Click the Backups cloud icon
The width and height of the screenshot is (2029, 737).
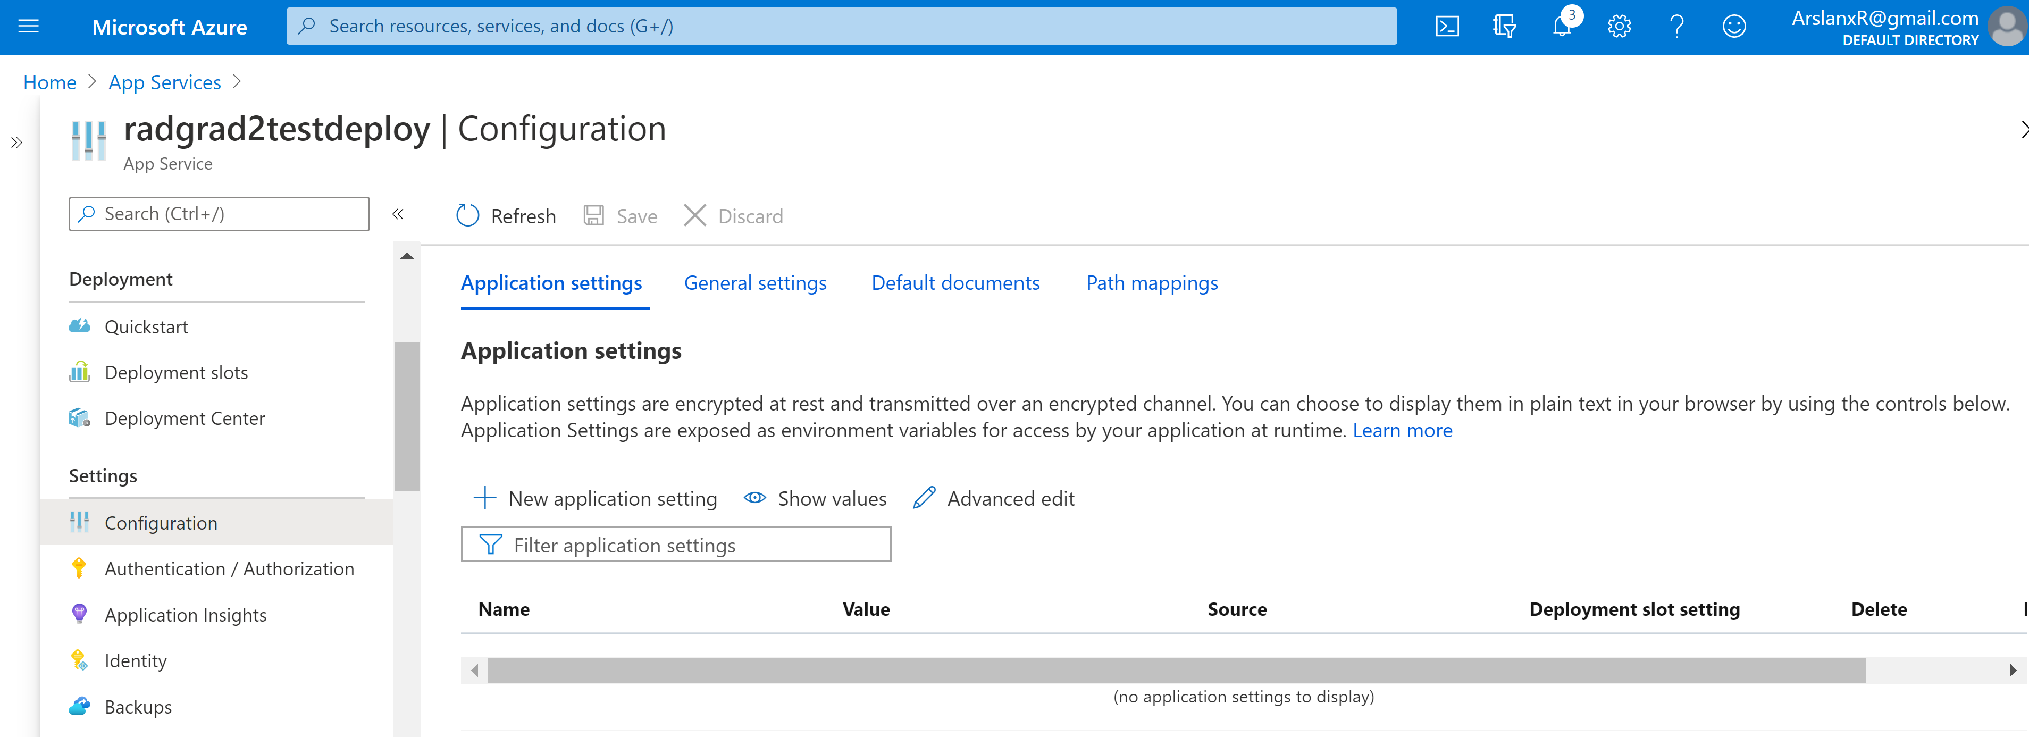pyautogui.click(x=80, y=706)
